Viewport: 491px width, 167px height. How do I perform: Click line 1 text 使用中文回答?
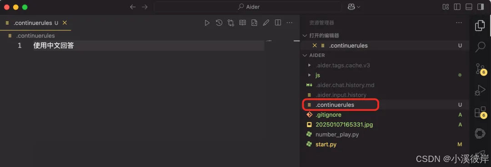(54, 46)
